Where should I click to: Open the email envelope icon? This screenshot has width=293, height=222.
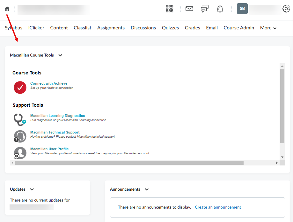tap(189, 9)
